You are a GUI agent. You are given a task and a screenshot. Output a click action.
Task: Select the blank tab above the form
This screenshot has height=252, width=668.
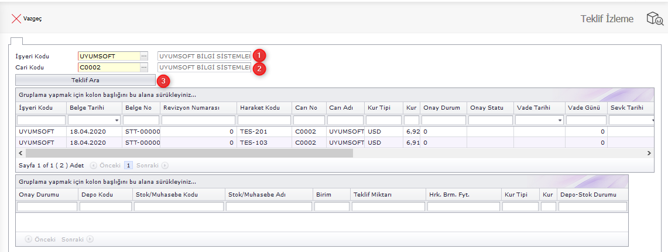click(16, 41)
